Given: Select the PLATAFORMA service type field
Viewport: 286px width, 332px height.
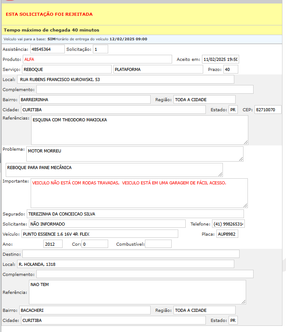Looking at the screenshot, I should [x=158, y=69].
